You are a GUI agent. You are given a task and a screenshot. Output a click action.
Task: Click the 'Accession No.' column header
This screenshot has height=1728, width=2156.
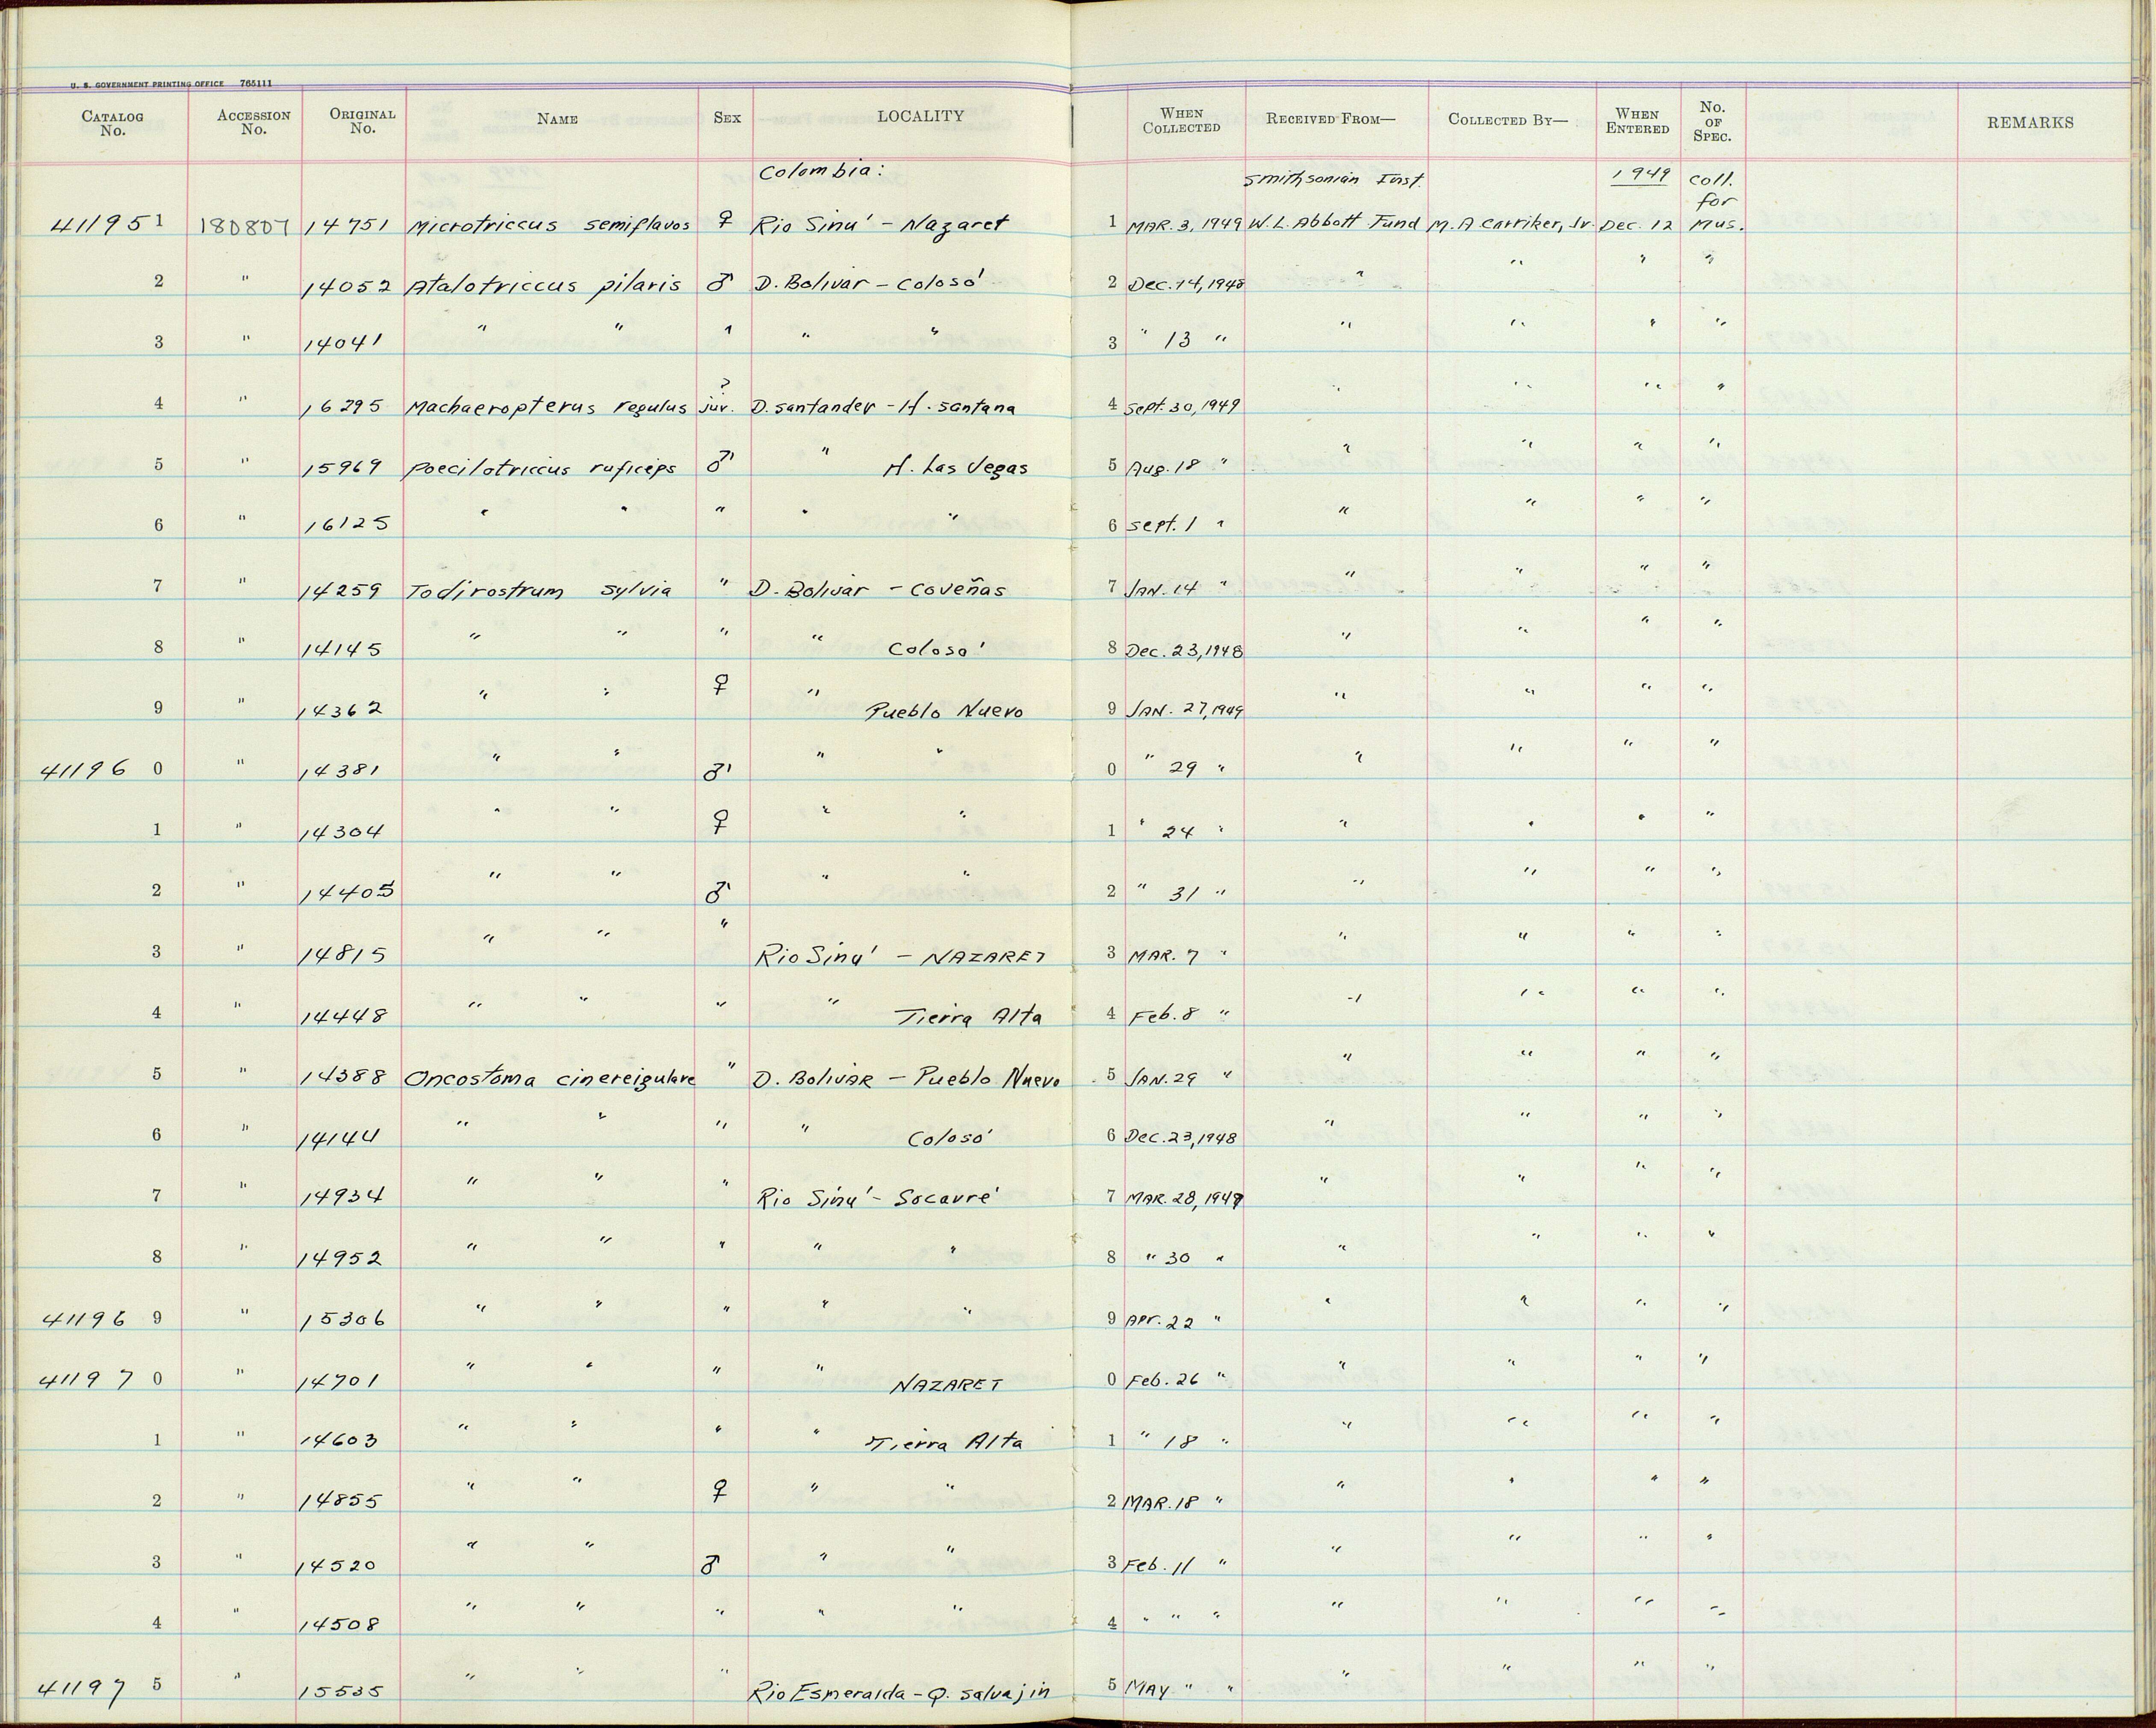point(253,122)
